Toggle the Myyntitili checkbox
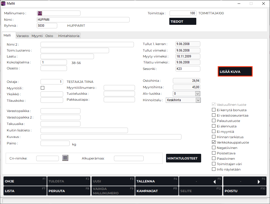Image resolution: width=270 pixels, height=204 pixels. pos(42,88)
